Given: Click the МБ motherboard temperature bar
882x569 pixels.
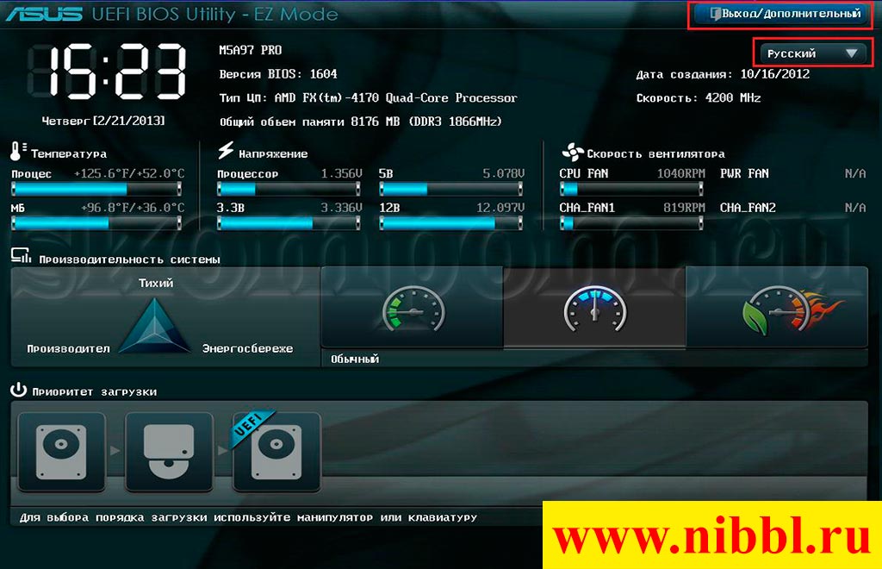Looking at the screenshot, I should tap(96, 223).
